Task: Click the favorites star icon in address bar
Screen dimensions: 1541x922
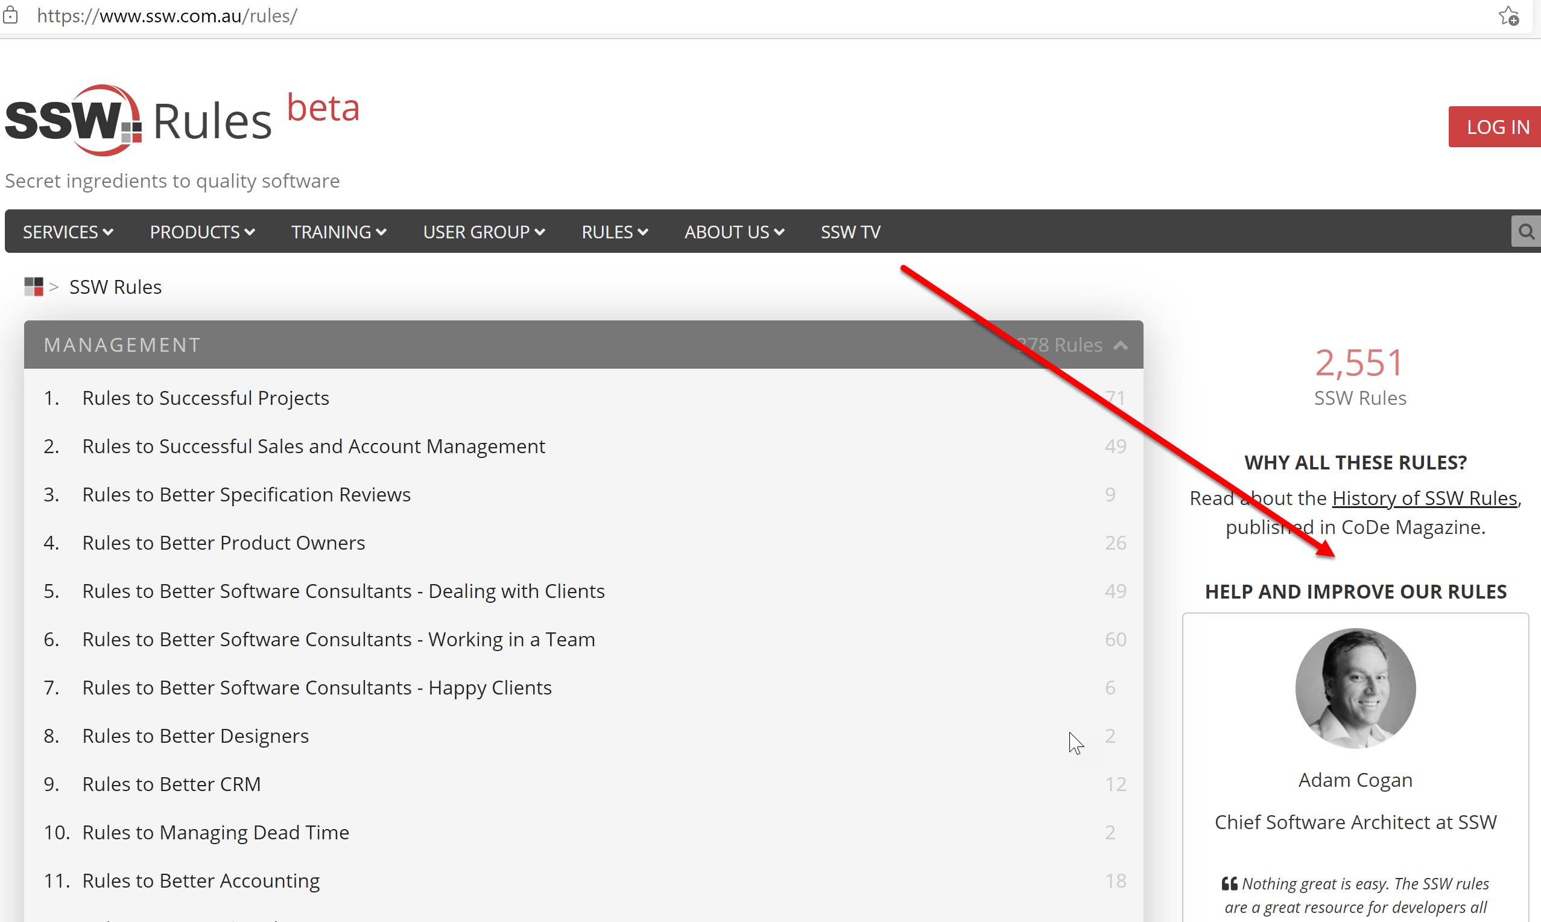Action: (x=1508, y=16)
